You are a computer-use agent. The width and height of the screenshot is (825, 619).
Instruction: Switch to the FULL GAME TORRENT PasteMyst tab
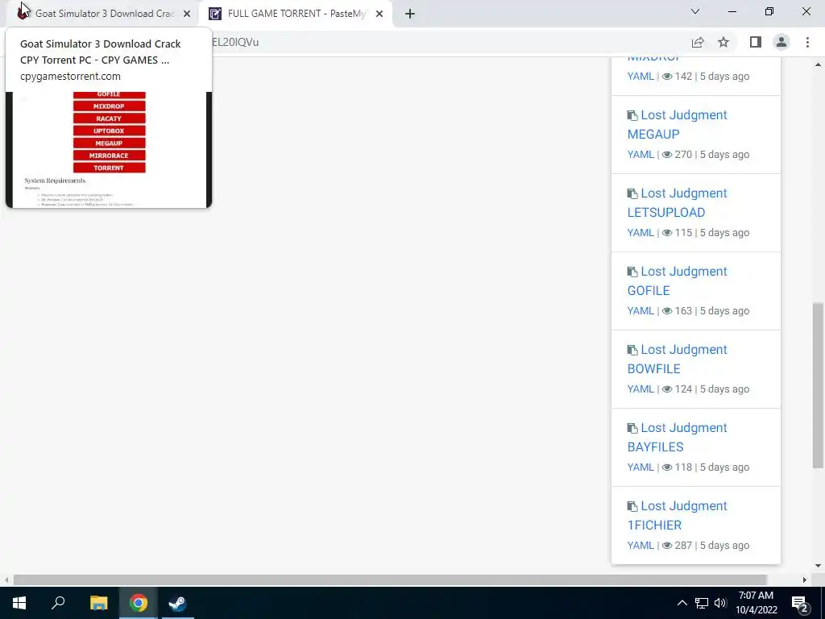296,14
